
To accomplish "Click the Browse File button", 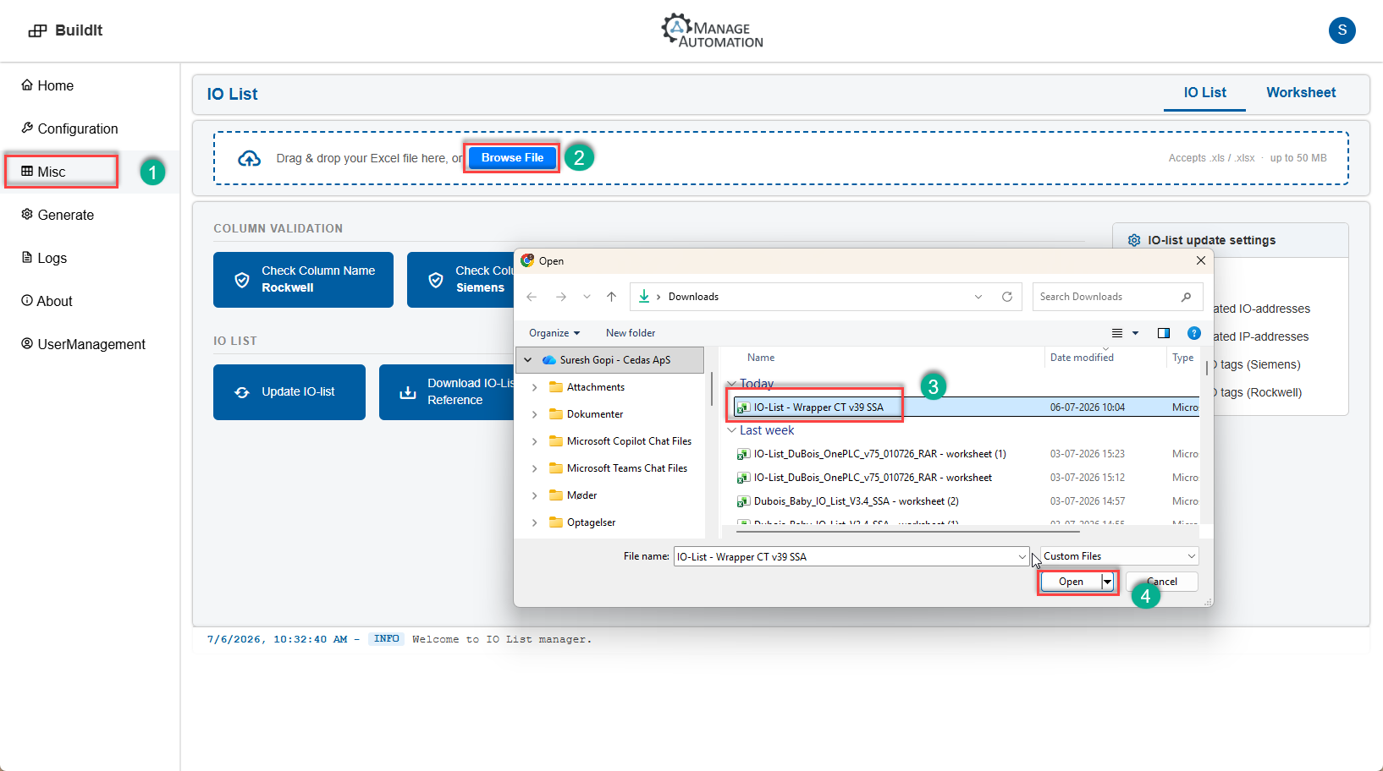I will pos(512,158).
